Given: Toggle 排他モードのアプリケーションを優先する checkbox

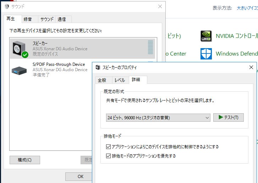Looking at the screenshot, I should pos(108,156).
